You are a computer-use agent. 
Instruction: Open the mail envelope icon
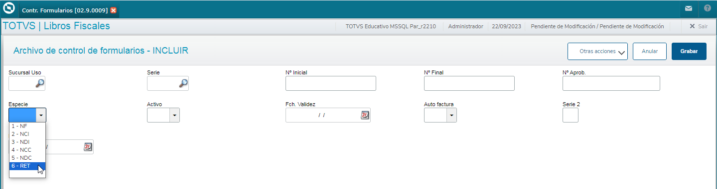pyautogui.click(x=688, y=9)
